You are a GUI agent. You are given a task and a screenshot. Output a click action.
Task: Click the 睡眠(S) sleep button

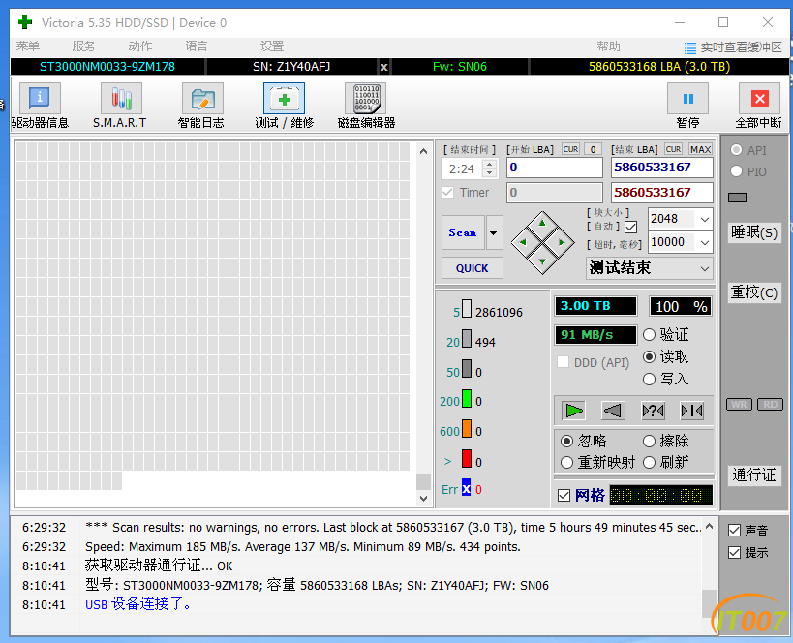pyautogui.click(x=753, y=232)
